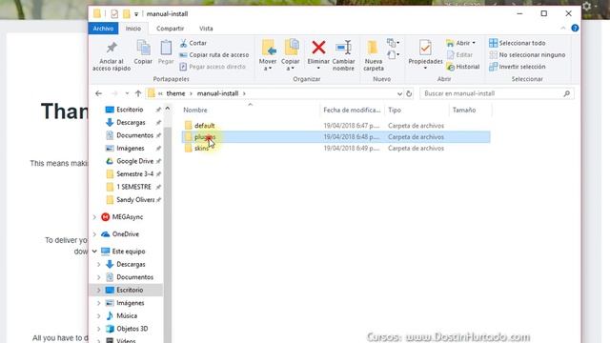The image size is (610, 343).
Task: Click Seleccionar todo
Action: coord(518,43)
